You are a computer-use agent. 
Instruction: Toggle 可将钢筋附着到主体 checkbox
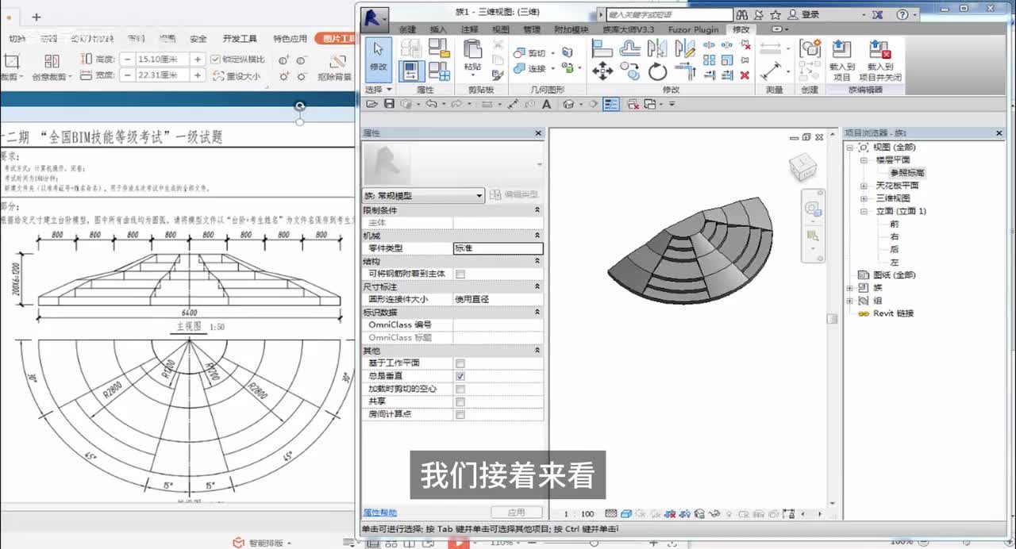pos(460,274)
